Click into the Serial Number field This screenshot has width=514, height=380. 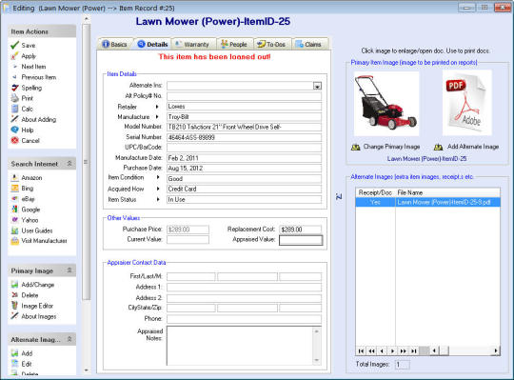tap(245, 137)
